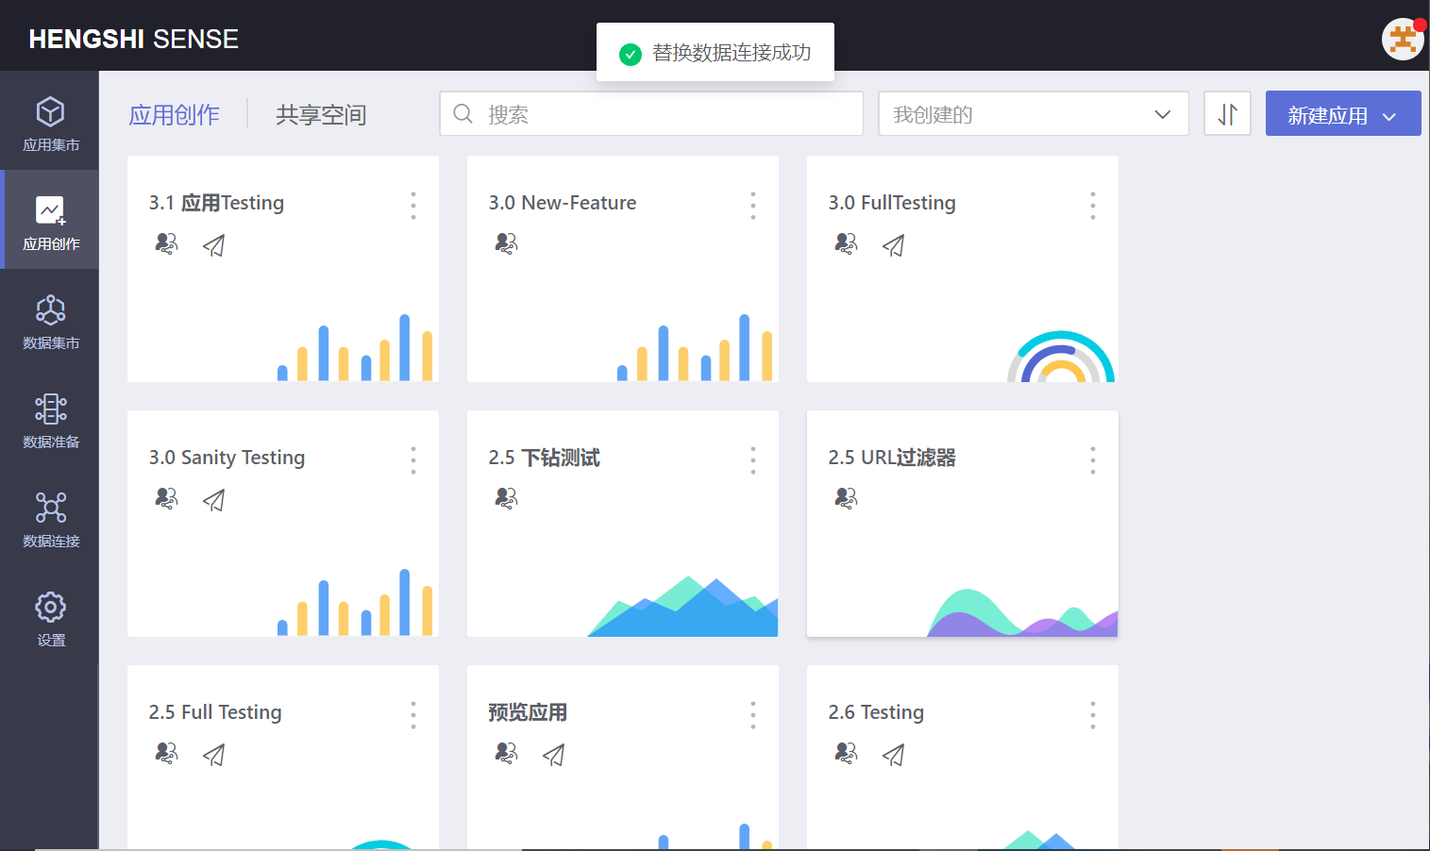Open the 2.6 Testing app title
This screenshot has height=851, width=1430.
pos(876,712)
